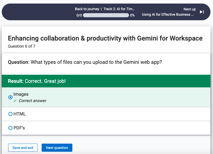This screenshot has width=213, height=154.
Task: Open the Track 2: AI for Tim... link
Action: [x=119, y=9]
